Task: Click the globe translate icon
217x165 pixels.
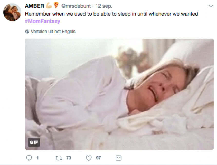Action: [x=27, y=32]
